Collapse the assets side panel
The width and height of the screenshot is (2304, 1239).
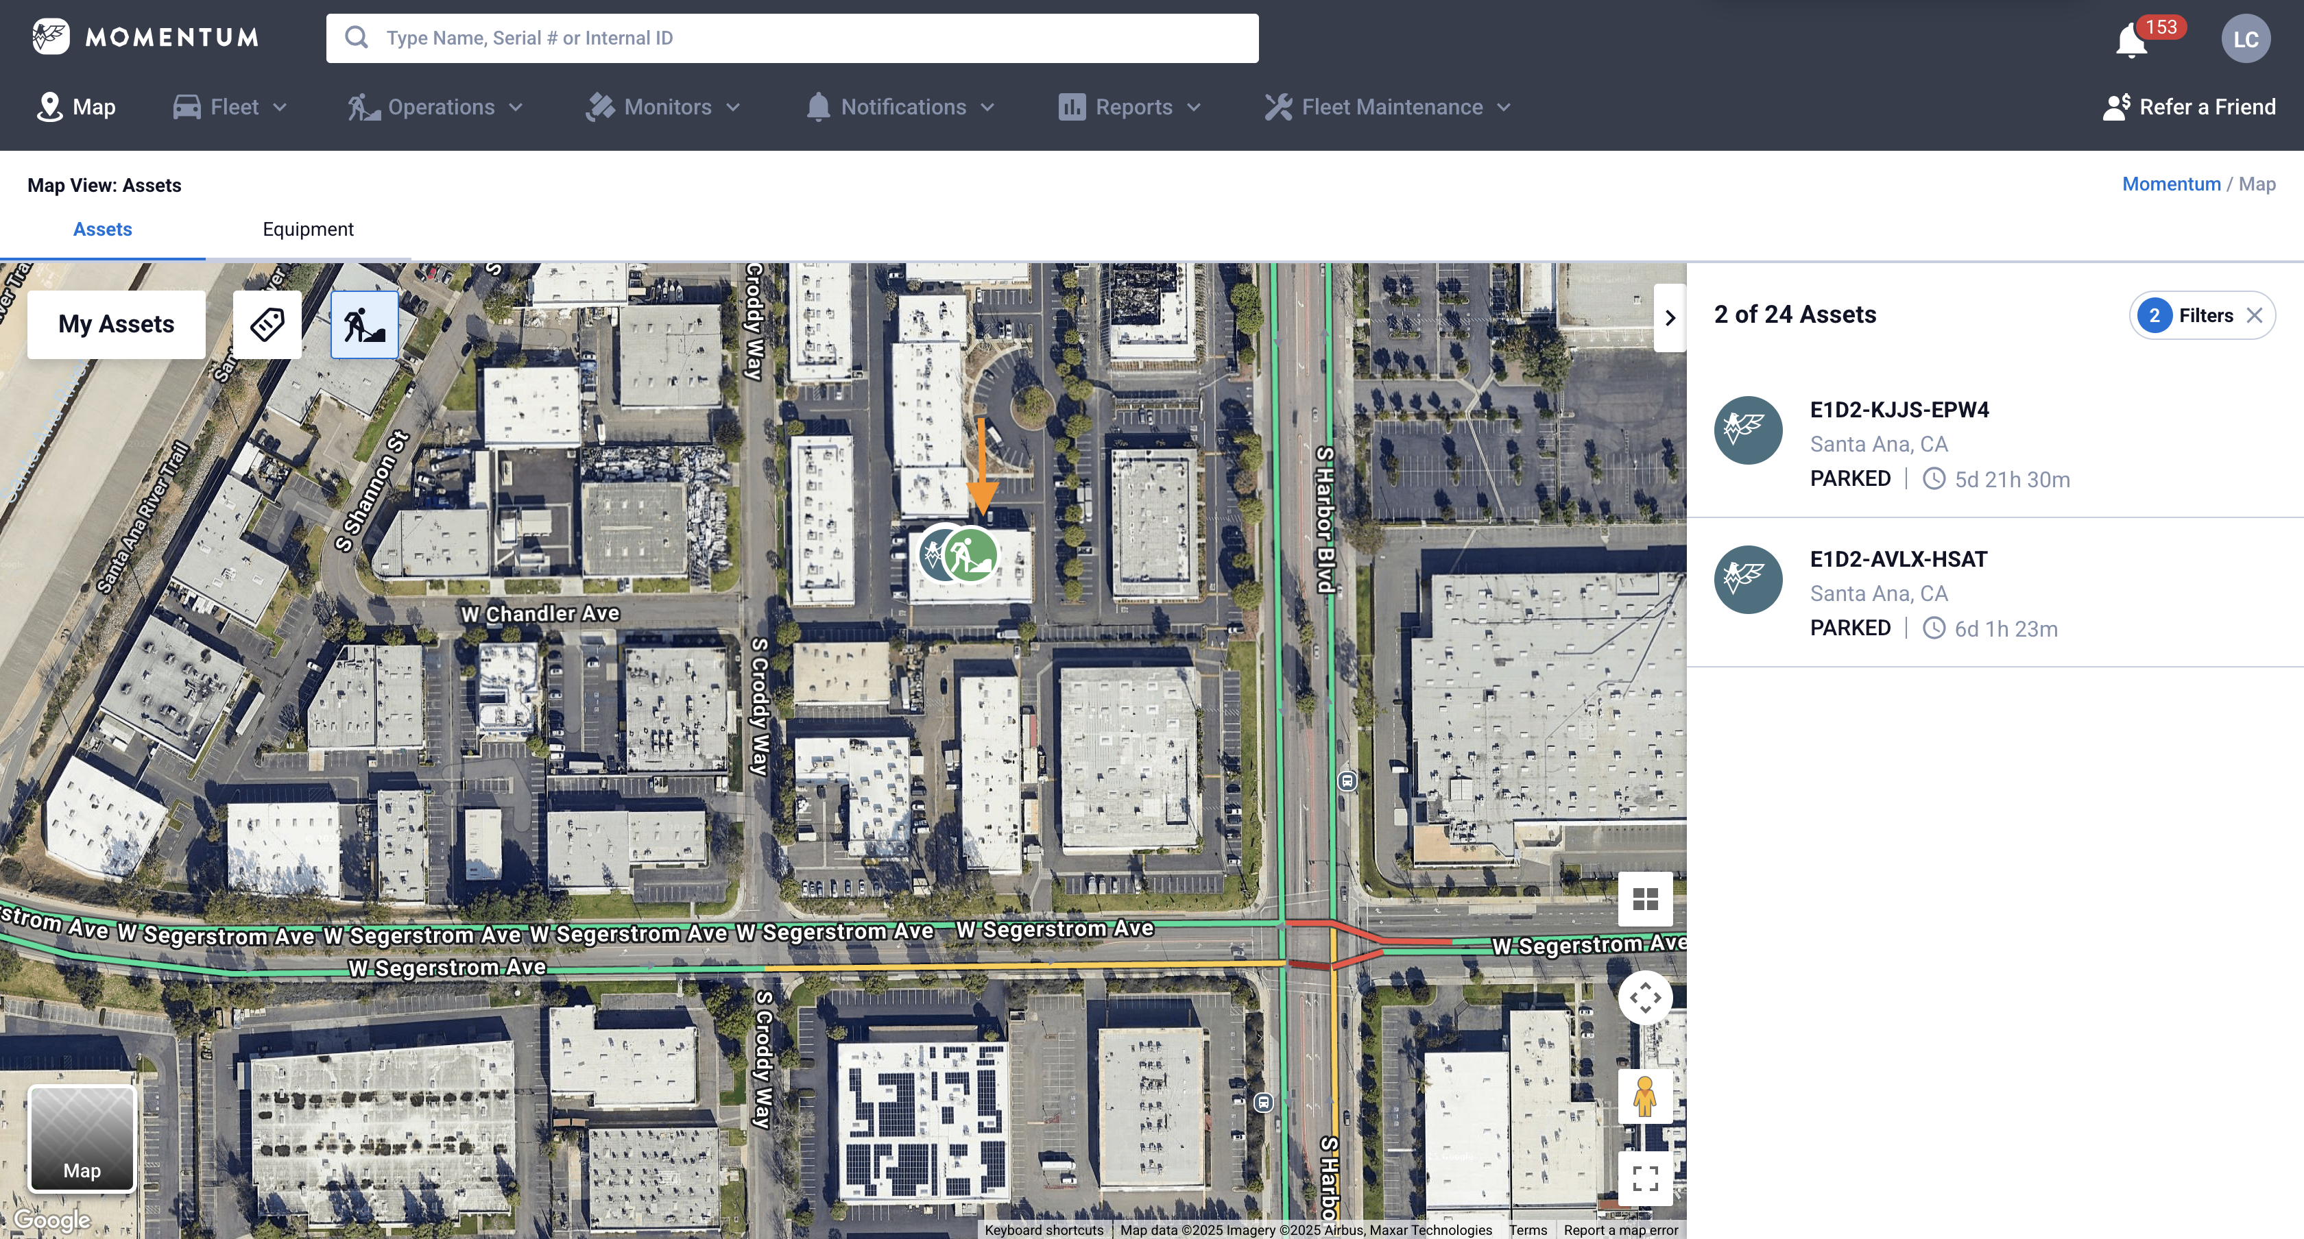pyautogui.click(x=1670, y=318)
